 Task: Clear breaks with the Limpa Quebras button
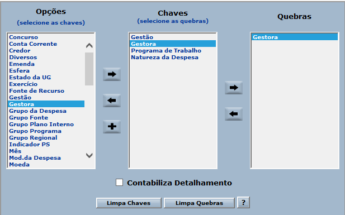click(x=199, y=203)
